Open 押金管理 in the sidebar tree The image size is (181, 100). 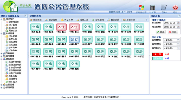click(13, 36)
